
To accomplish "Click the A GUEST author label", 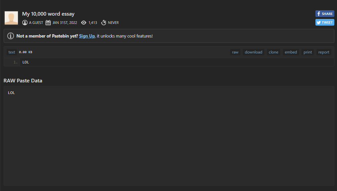I will coord(36,23).
